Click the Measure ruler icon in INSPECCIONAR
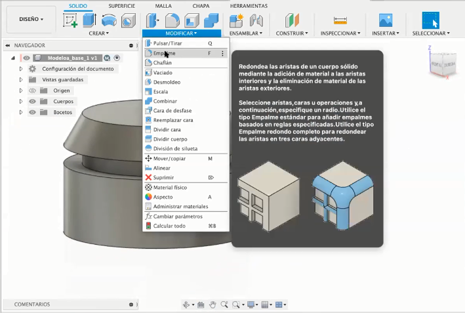Image resolution: width=465 pixels, height=313 pixels. tap(340, 20)
